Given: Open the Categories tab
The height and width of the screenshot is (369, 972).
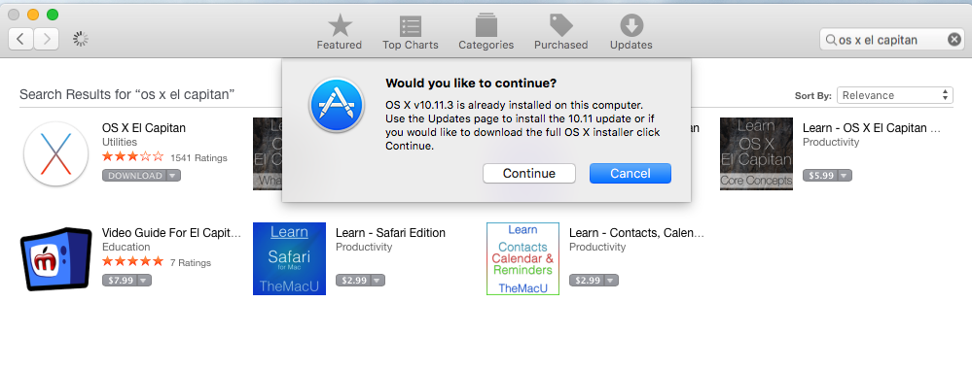Looking at the screenshot, I should 486,32.
